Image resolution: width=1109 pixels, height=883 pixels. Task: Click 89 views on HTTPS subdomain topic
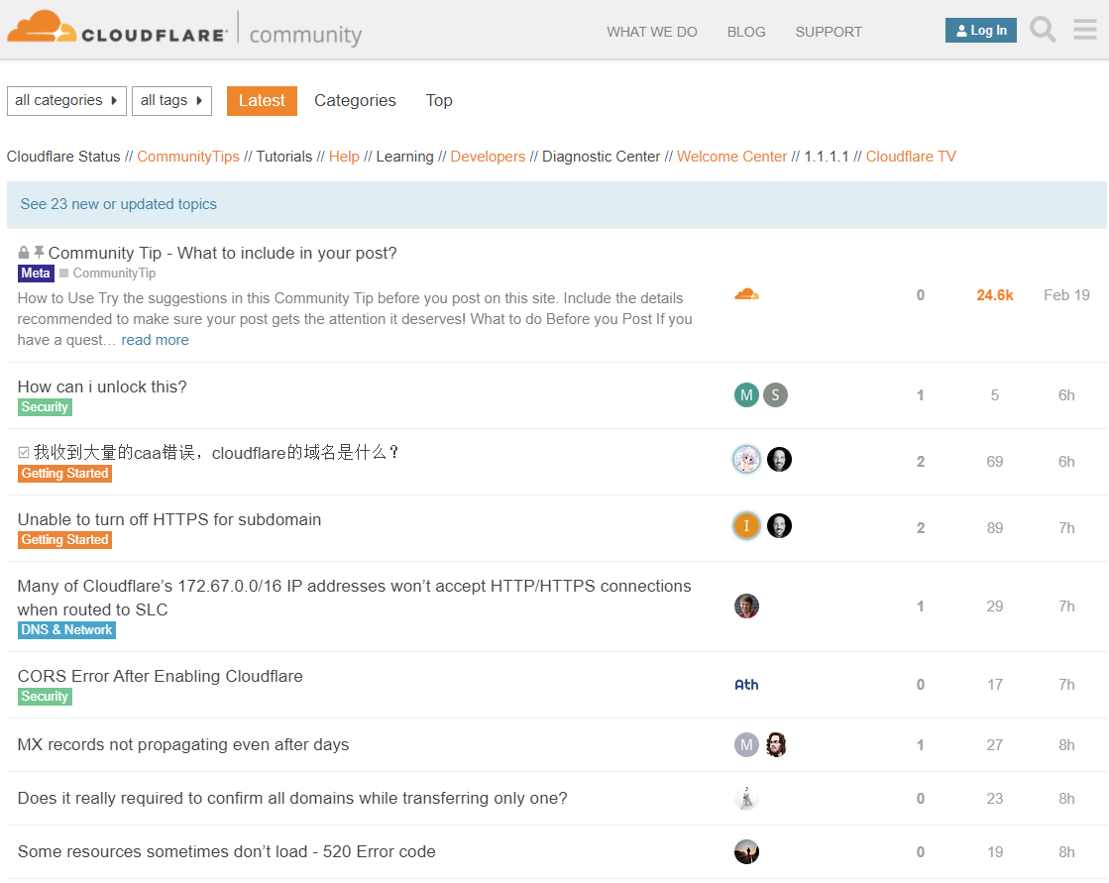point(994,528)
